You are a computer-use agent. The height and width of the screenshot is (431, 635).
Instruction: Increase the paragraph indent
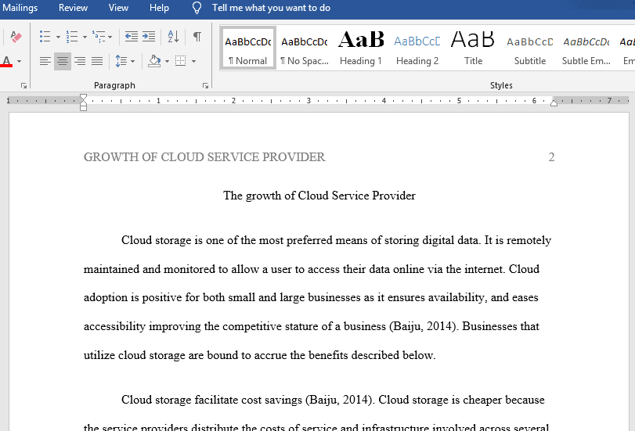(x=149, y=37)
